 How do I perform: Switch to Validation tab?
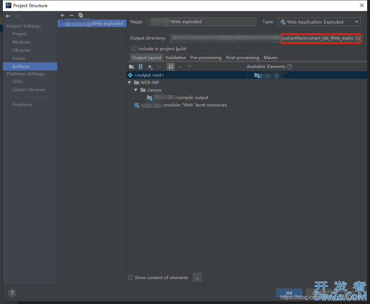(x=176, y=58)
